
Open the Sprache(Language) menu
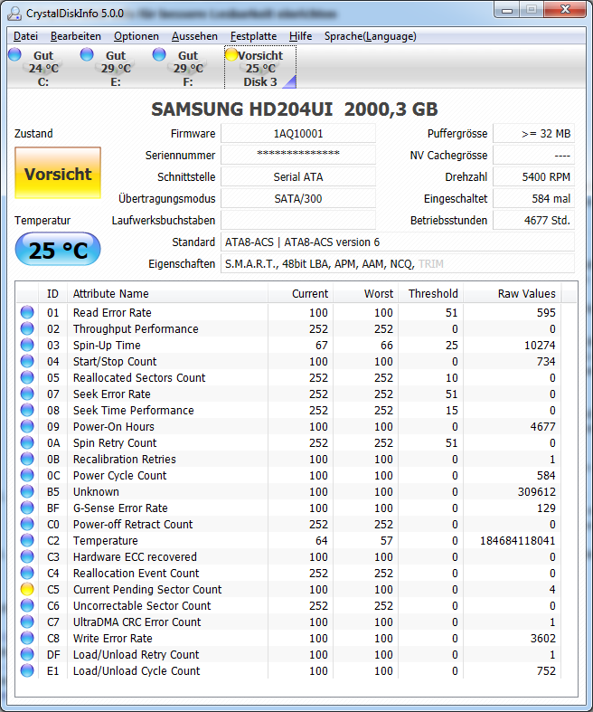[371, 36]
